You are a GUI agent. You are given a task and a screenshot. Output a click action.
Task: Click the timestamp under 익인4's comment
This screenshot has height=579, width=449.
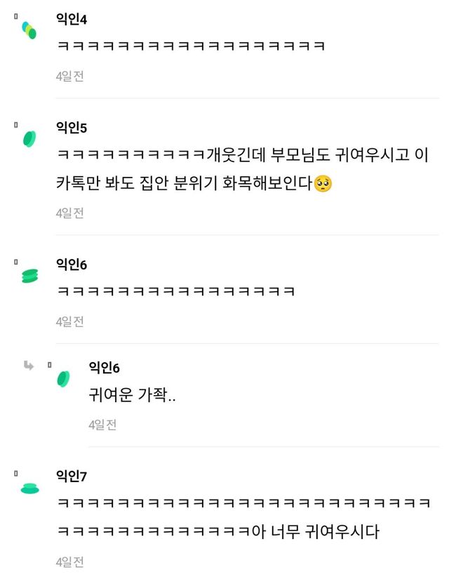(x=70, y=76)
